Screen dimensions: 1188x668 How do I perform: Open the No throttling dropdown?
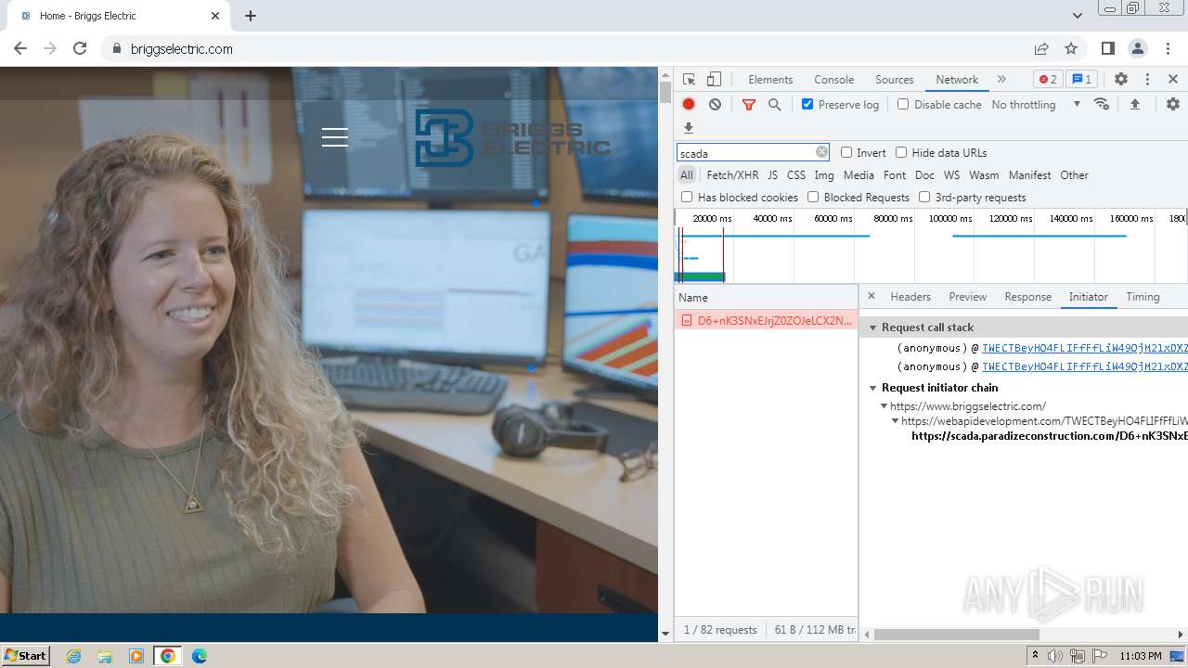pyautogui.click(x=1036, y=105)
